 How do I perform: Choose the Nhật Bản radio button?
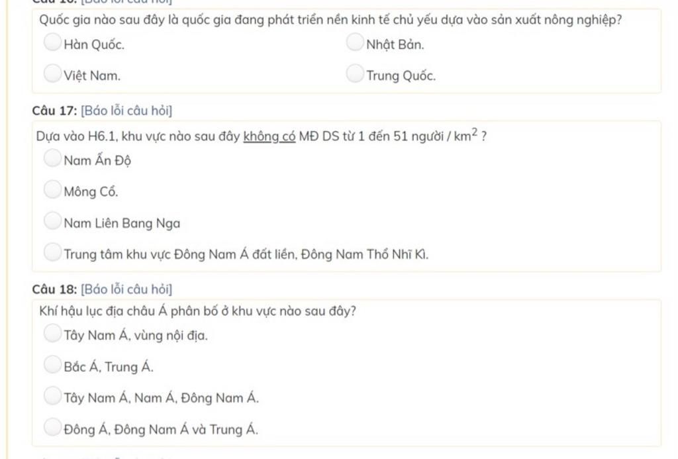tap(355, 42)
